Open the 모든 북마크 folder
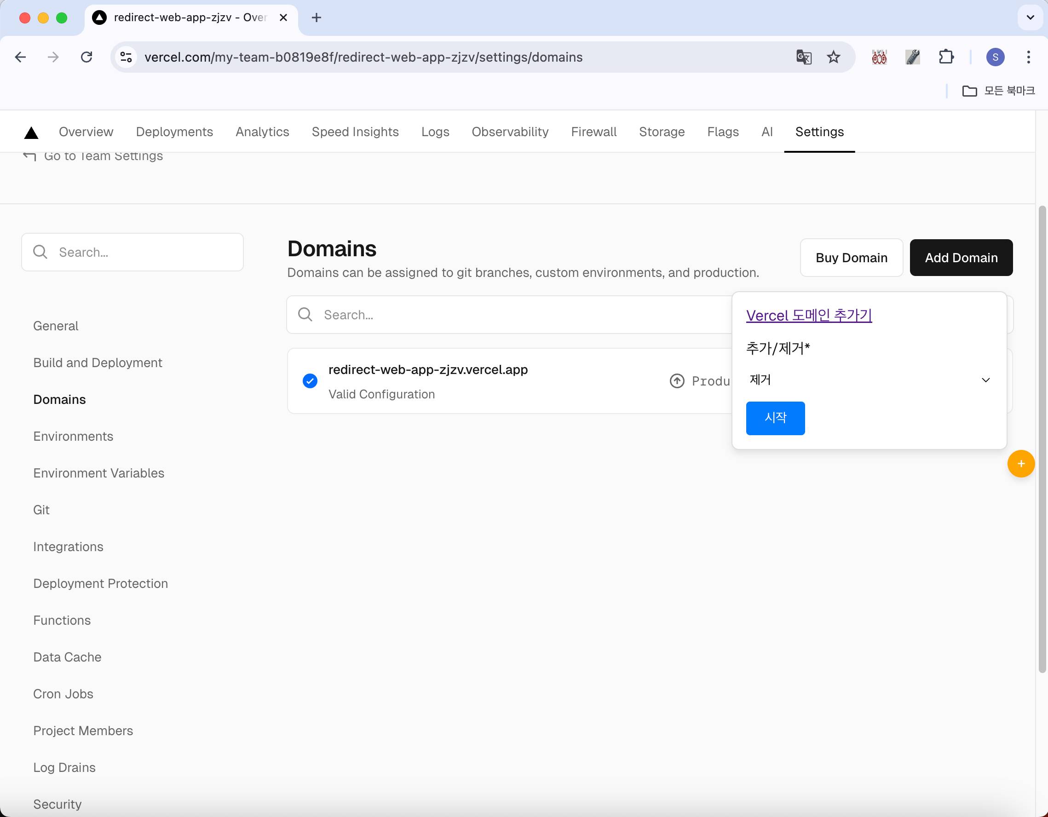This screenshot has height=817, width=1048. (999, 91)
